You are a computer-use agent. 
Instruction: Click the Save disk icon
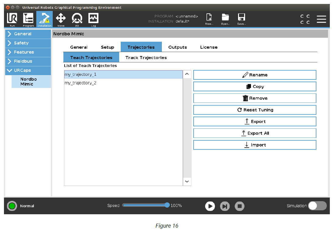coord(241,19)
